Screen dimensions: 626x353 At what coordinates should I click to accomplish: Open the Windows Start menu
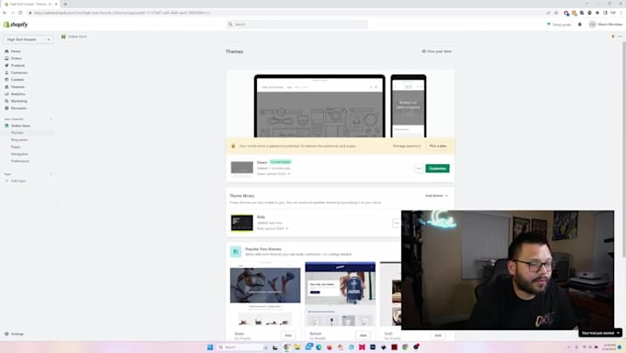(210, 347)
